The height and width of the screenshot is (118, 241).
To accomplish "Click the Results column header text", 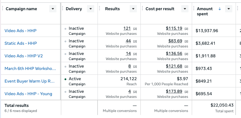I will 112,9.
